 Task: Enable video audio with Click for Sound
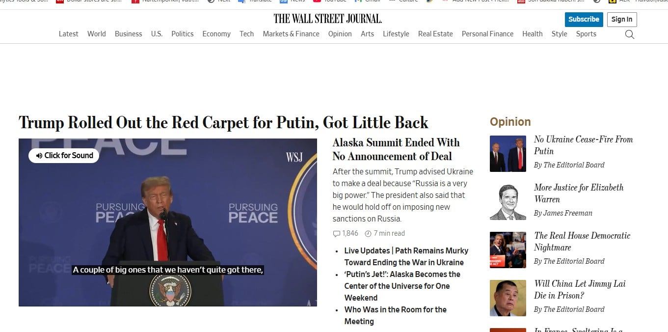(x=64, y=156)
